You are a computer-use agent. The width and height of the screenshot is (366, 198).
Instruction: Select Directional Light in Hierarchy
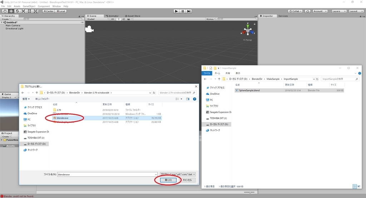click(14, 29)
